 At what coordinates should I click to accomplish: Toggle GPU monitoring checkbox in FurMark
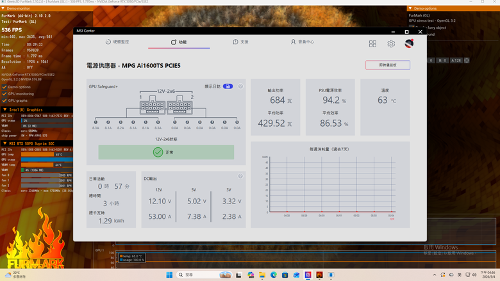tap(4, 93)
